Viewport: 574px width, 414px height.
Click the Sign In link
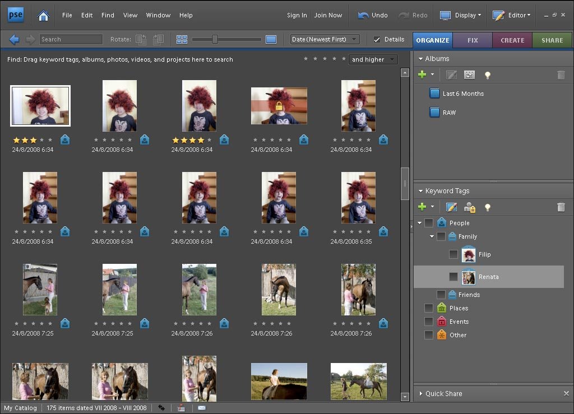[297, 15]
